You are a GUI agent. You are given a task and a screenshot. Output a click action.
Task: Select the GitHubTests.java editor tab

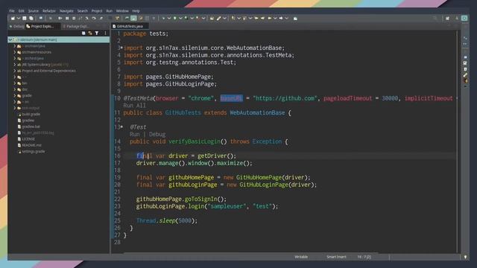click(x=130, y=27)
